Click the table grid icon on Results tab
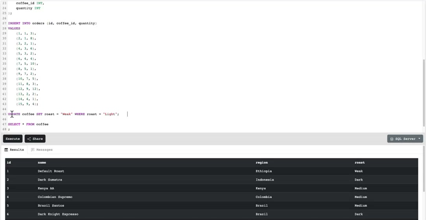 click(6, 150)
